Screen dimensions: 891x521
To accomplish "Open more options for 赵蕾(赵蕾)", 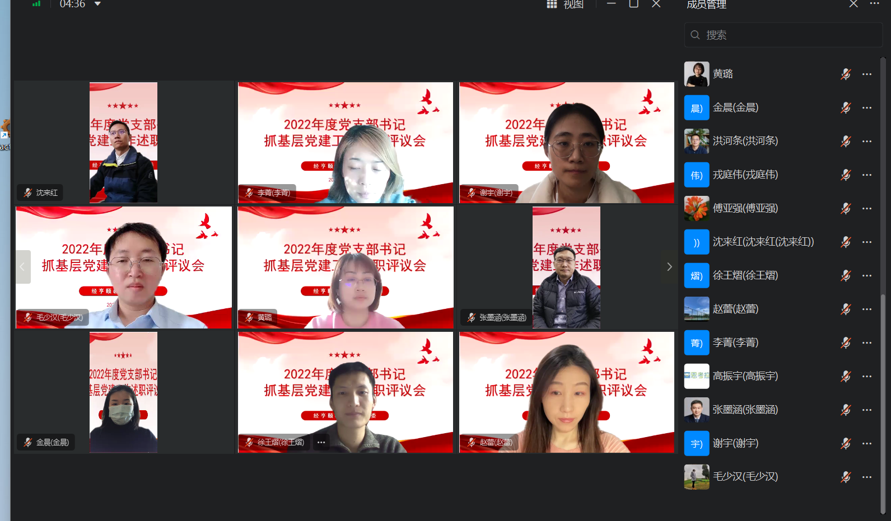I will click(x=867, y=309).
